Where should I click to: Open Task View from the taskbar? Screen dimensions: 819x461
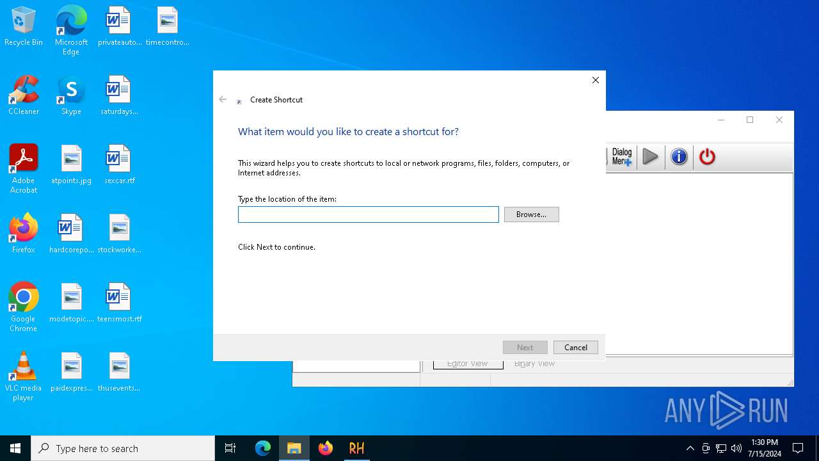coord(230,448)
